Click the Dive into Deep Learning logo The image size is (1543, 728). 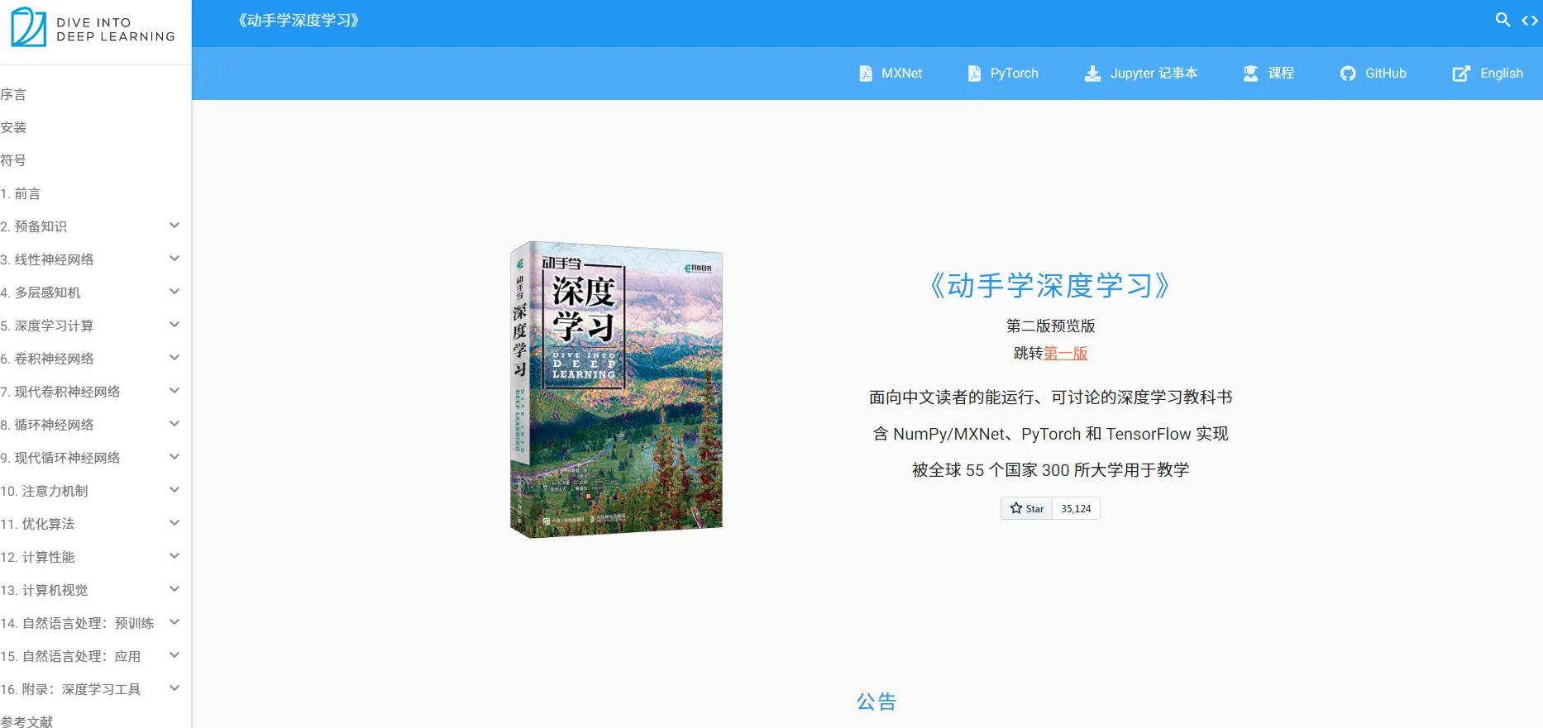[93, 27]
